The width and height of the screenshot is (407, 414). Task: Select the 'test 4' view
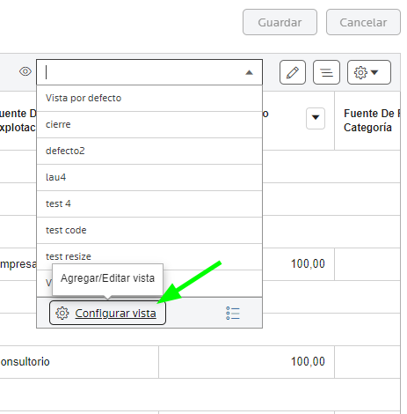149,203
